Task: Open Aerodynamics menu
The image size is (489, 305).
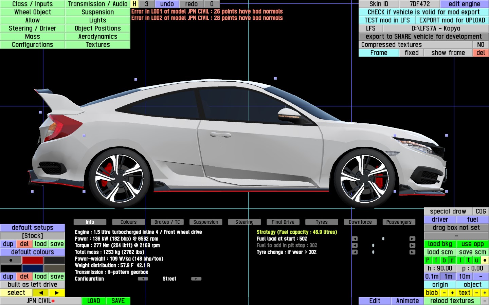Action: [x=98, y=37]
